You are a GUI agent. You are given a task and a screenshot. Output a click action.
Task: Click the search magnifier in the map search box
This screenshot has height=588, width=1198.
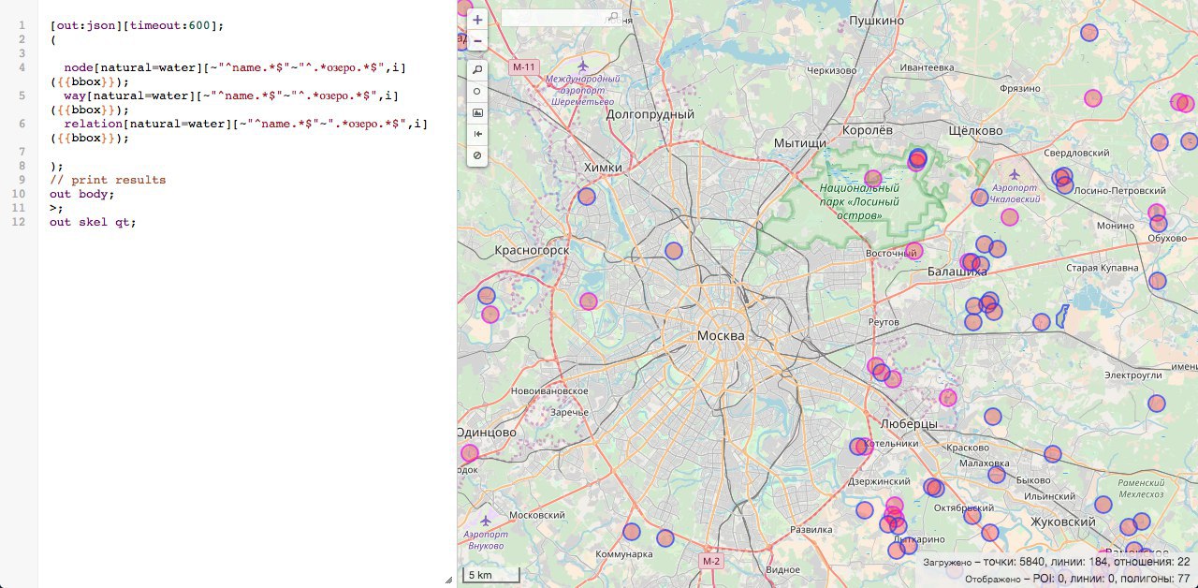coord(614,17)
